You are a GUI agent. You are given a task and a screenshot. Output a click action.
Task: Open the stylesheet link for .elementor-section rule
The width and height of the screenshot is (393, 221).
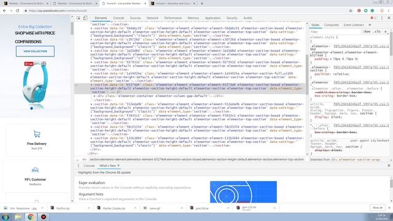(361, 68)
